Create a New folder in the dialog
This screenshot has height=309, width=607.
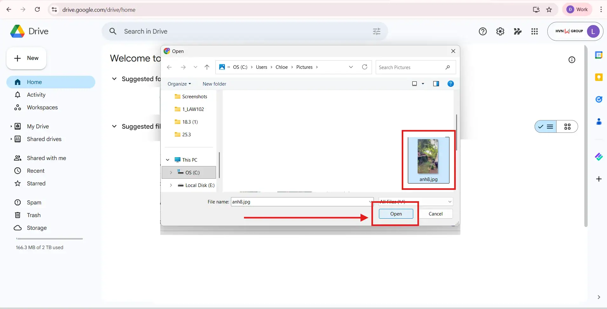tap(214, 84)
